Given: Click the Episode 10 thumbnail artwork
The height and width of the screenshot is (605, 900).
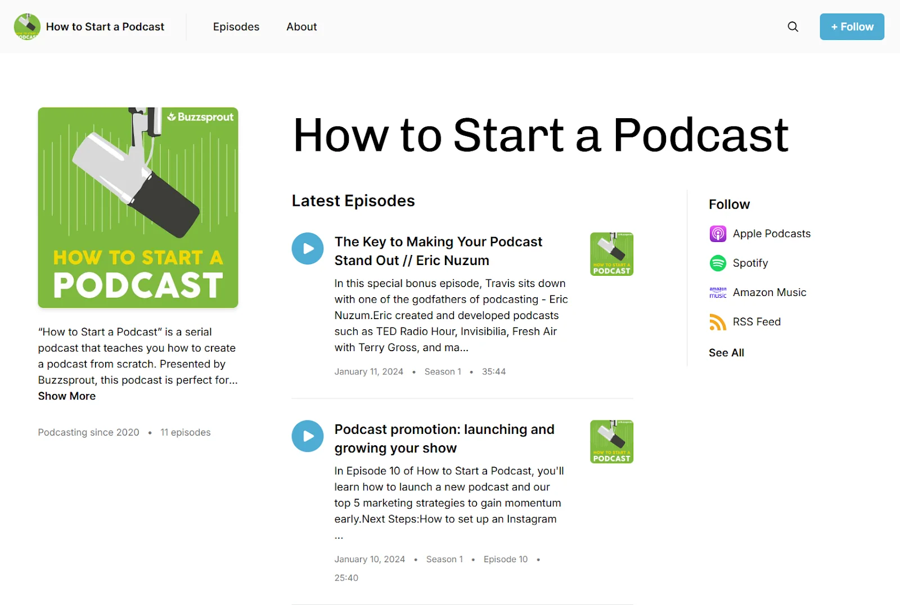Looking at the screenshot, I should click(611, 441).
